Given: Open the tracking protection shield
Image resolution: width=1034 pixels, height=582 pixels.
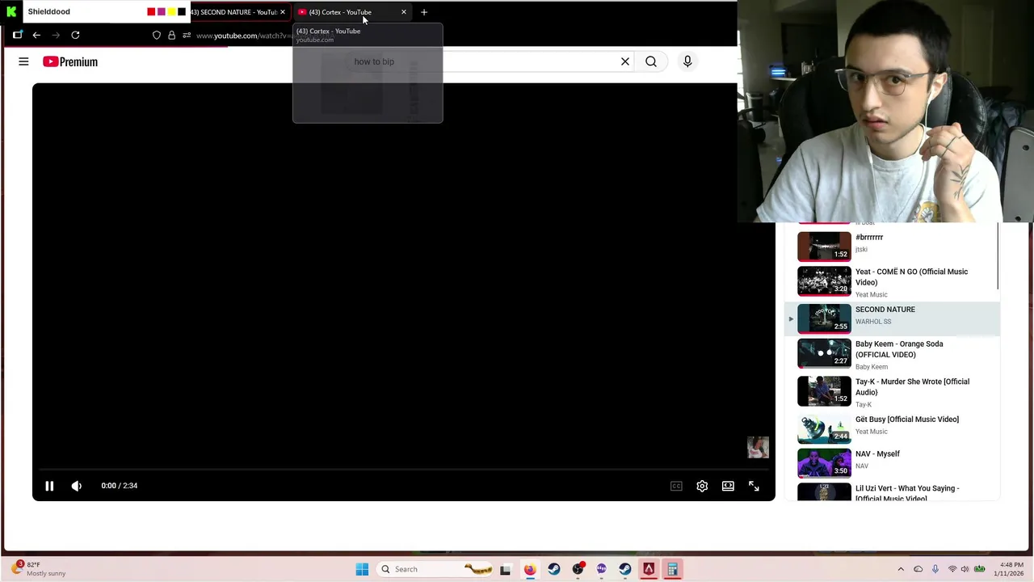Looking at the screenshot, I should coord(157,36).
